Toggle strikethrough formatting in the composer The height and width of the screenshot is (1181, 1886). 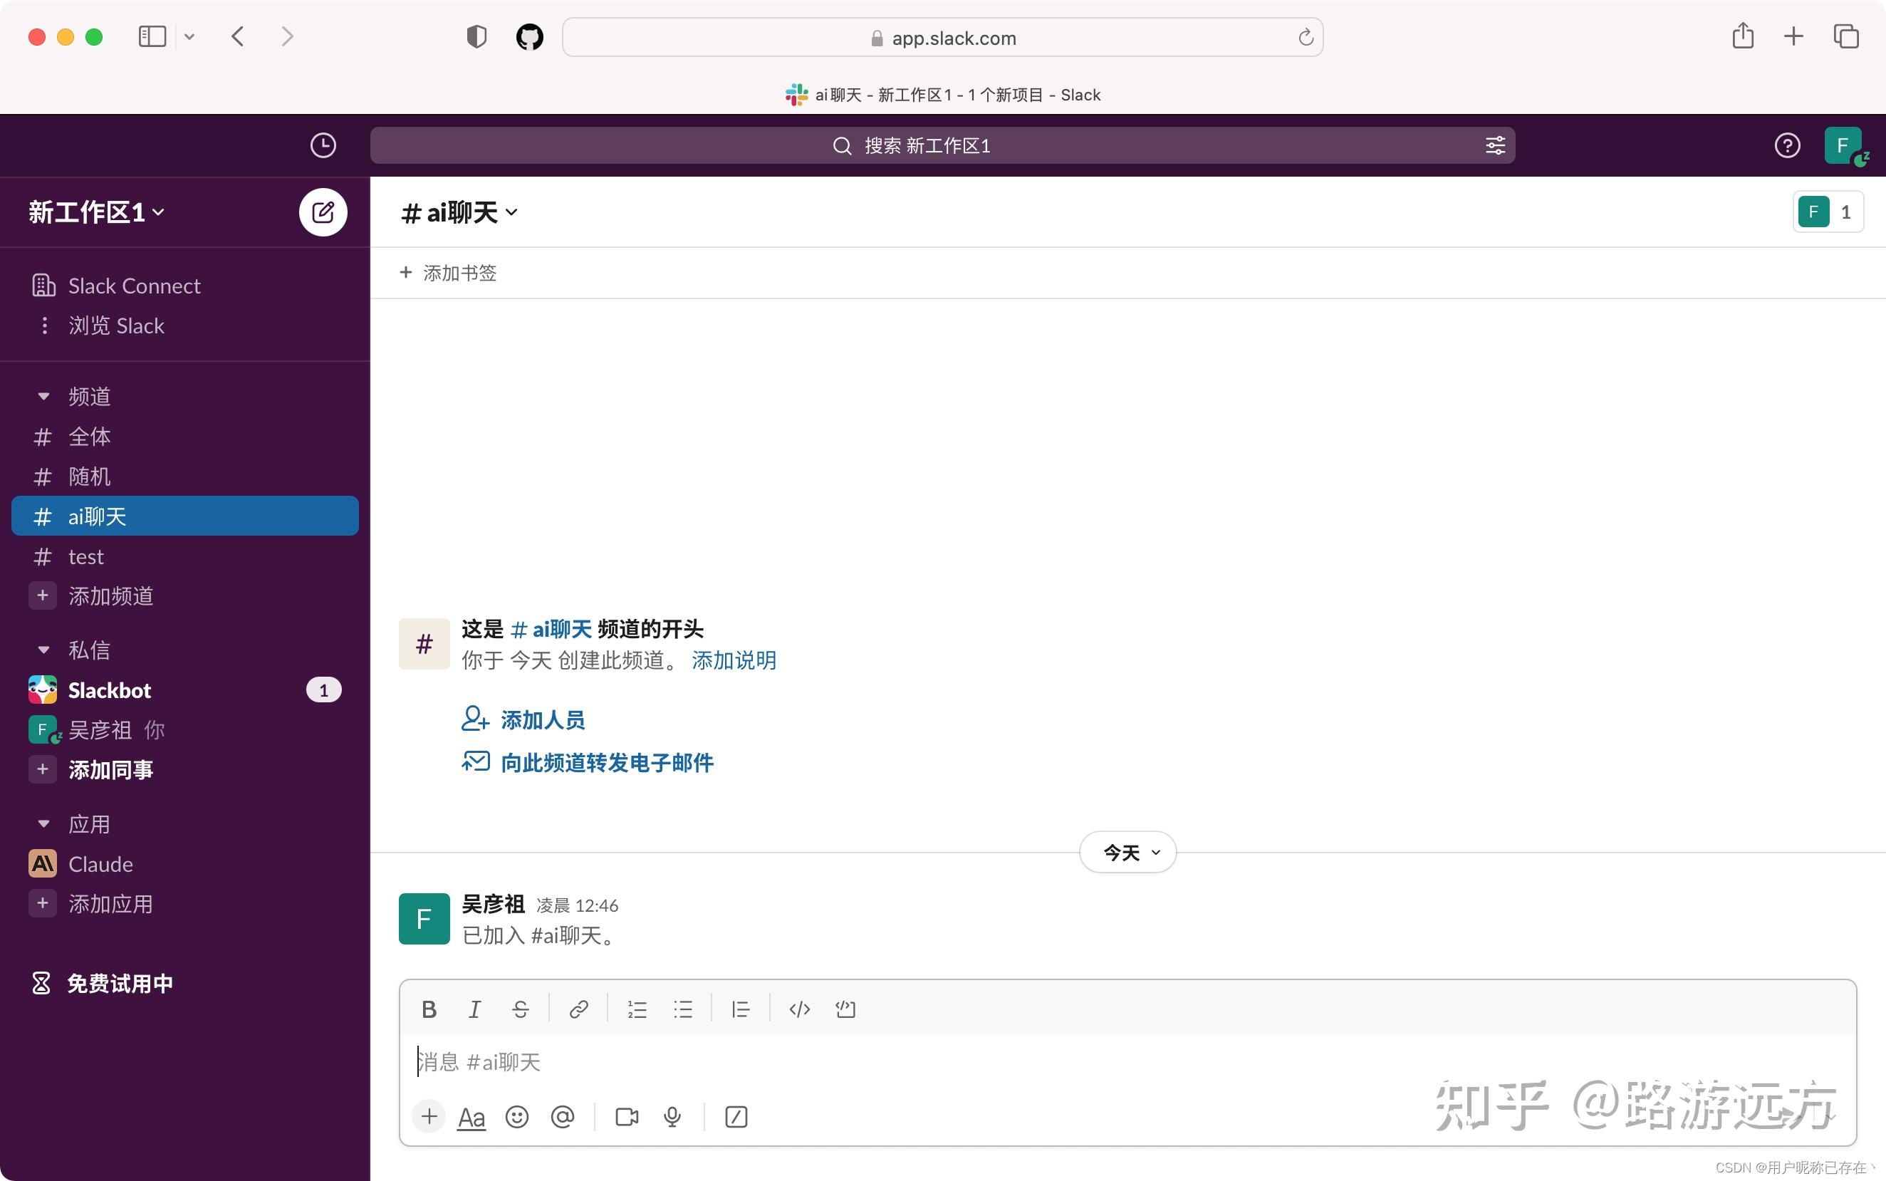(520, 1009)
